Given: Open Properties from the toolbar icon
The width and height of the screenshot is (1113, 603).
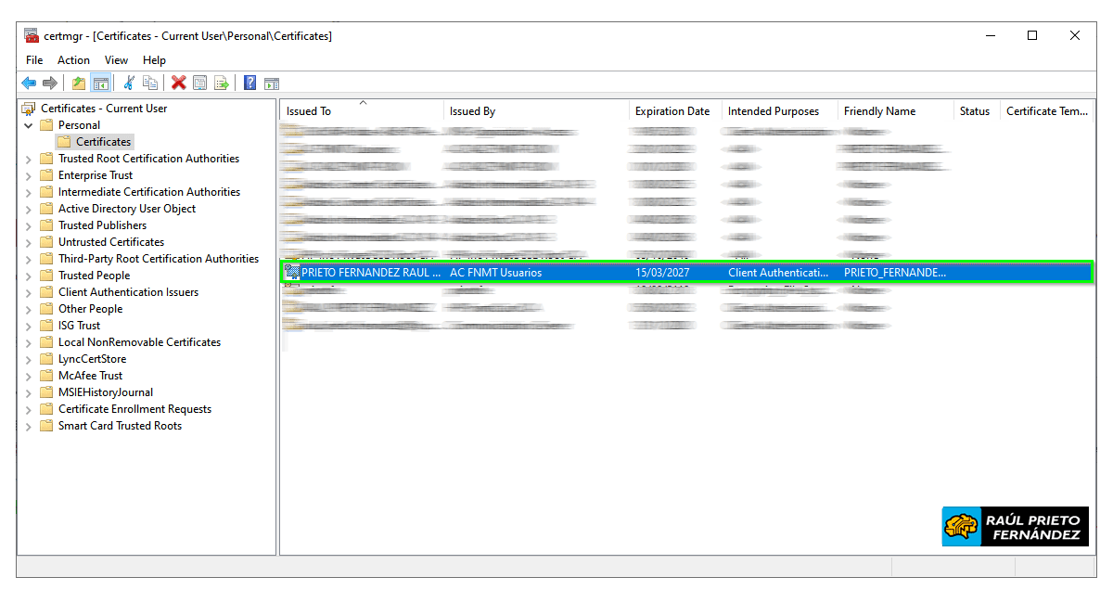Looking at the screenshot, I should click(x=199, y=83).
